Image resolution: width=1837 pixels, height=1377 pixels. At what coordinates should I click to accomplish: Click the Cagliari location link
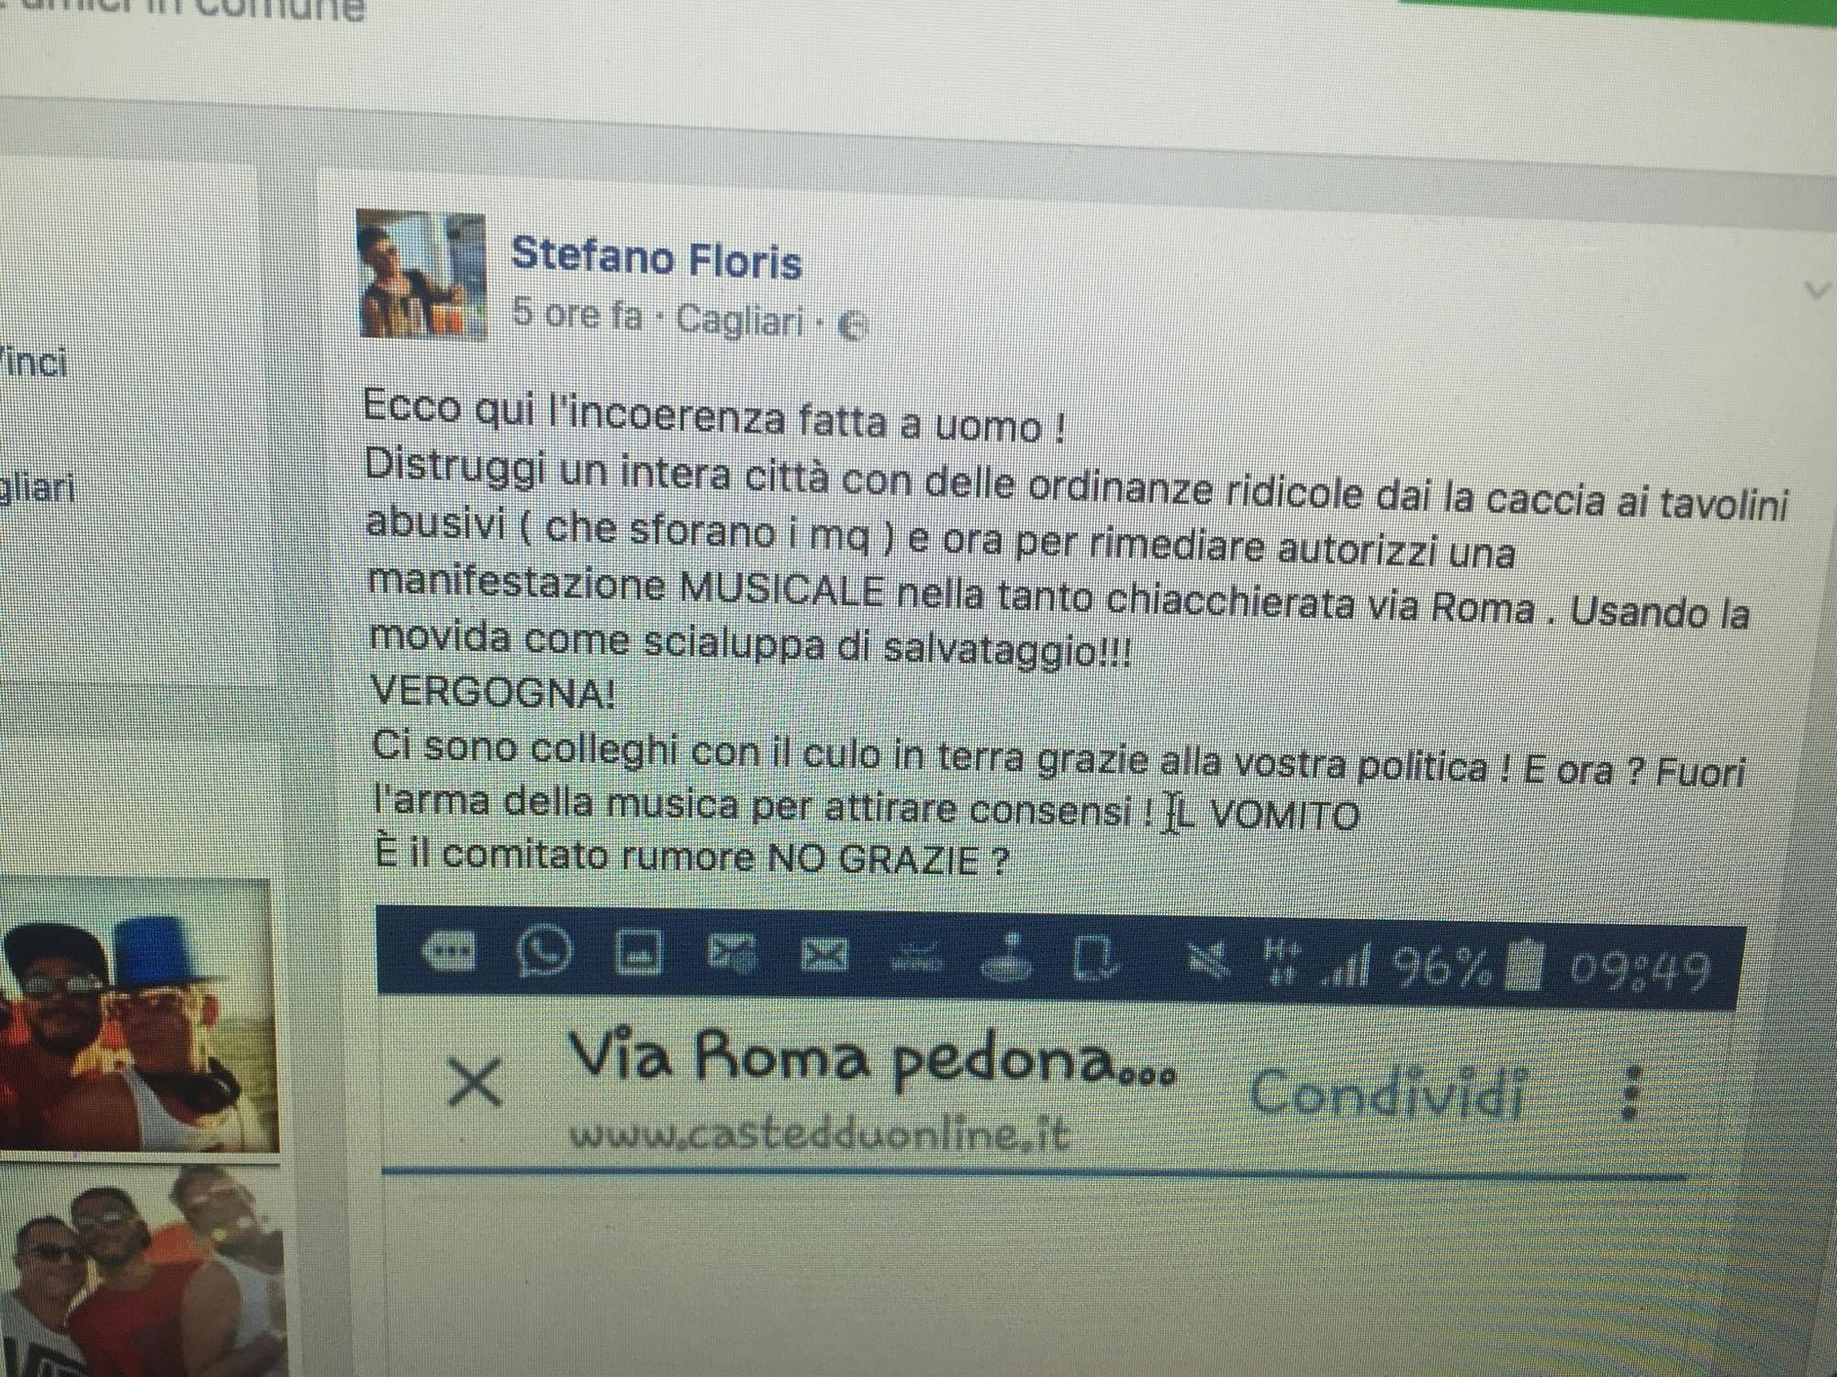coord(740,319)
